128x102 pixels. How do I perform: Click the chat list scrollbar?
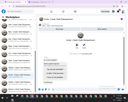tap(35, 71)
